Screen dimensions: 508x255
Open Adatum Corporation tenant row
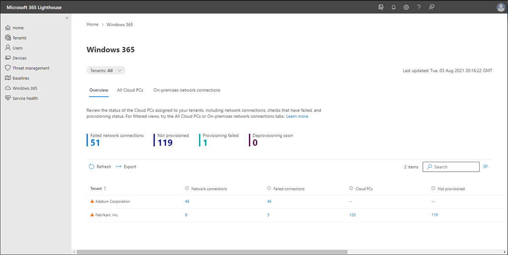point(113,201)
